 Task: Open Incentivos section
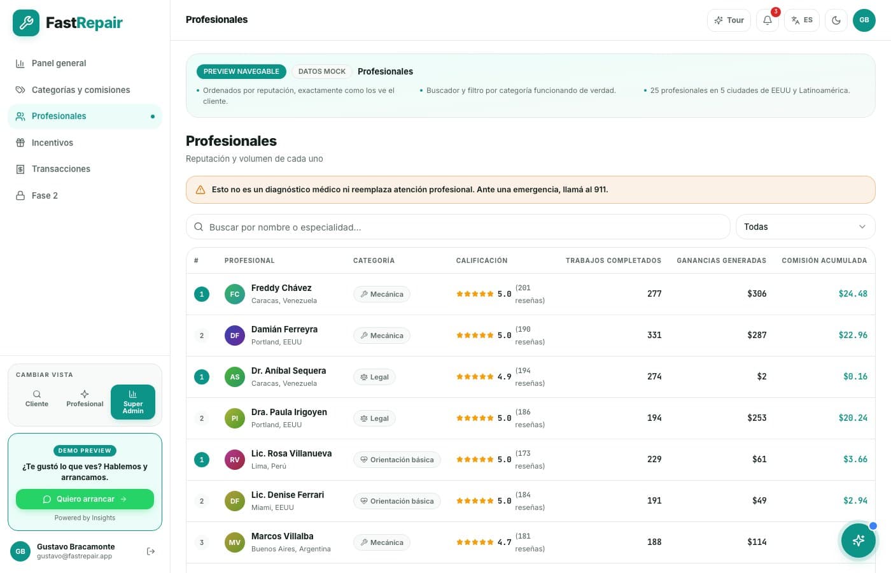pos(85,143)
